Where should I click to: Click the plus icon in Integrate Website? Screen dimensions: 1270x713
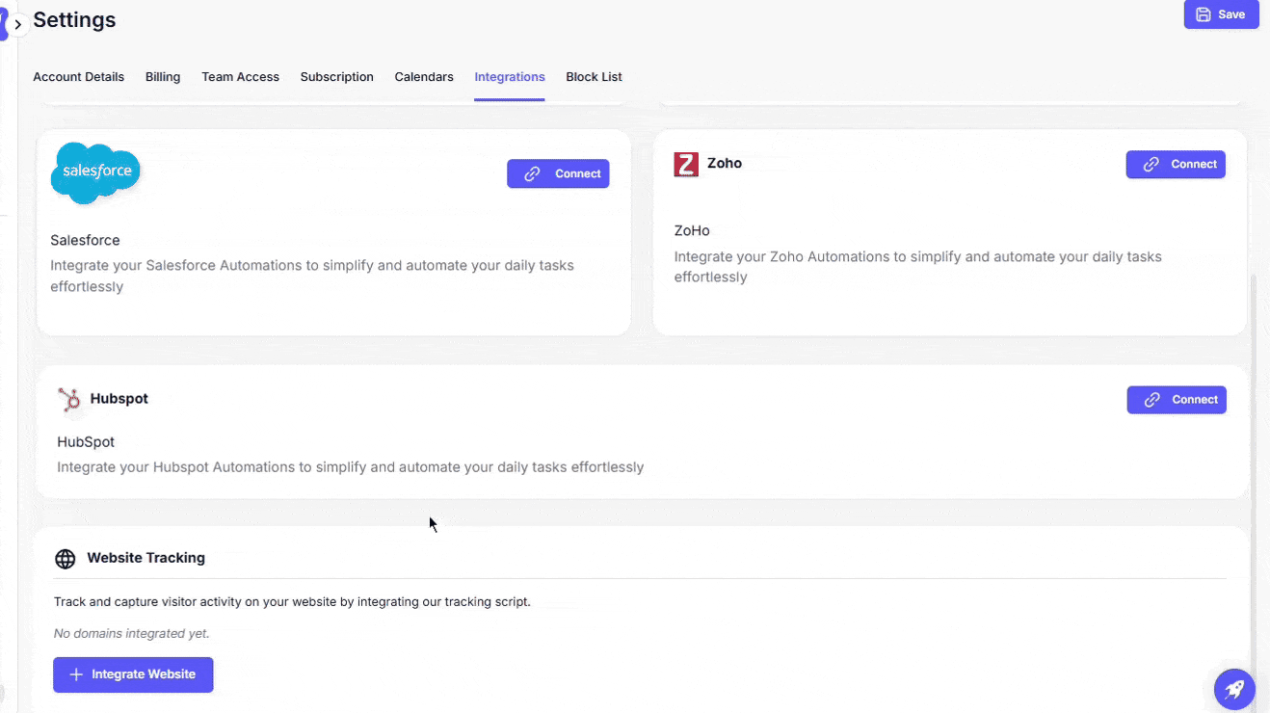pos(76,674)
